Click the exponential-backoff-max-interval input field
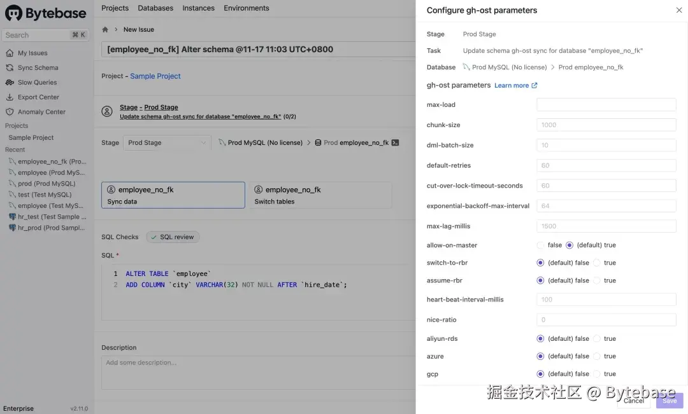 click(606, 206)
